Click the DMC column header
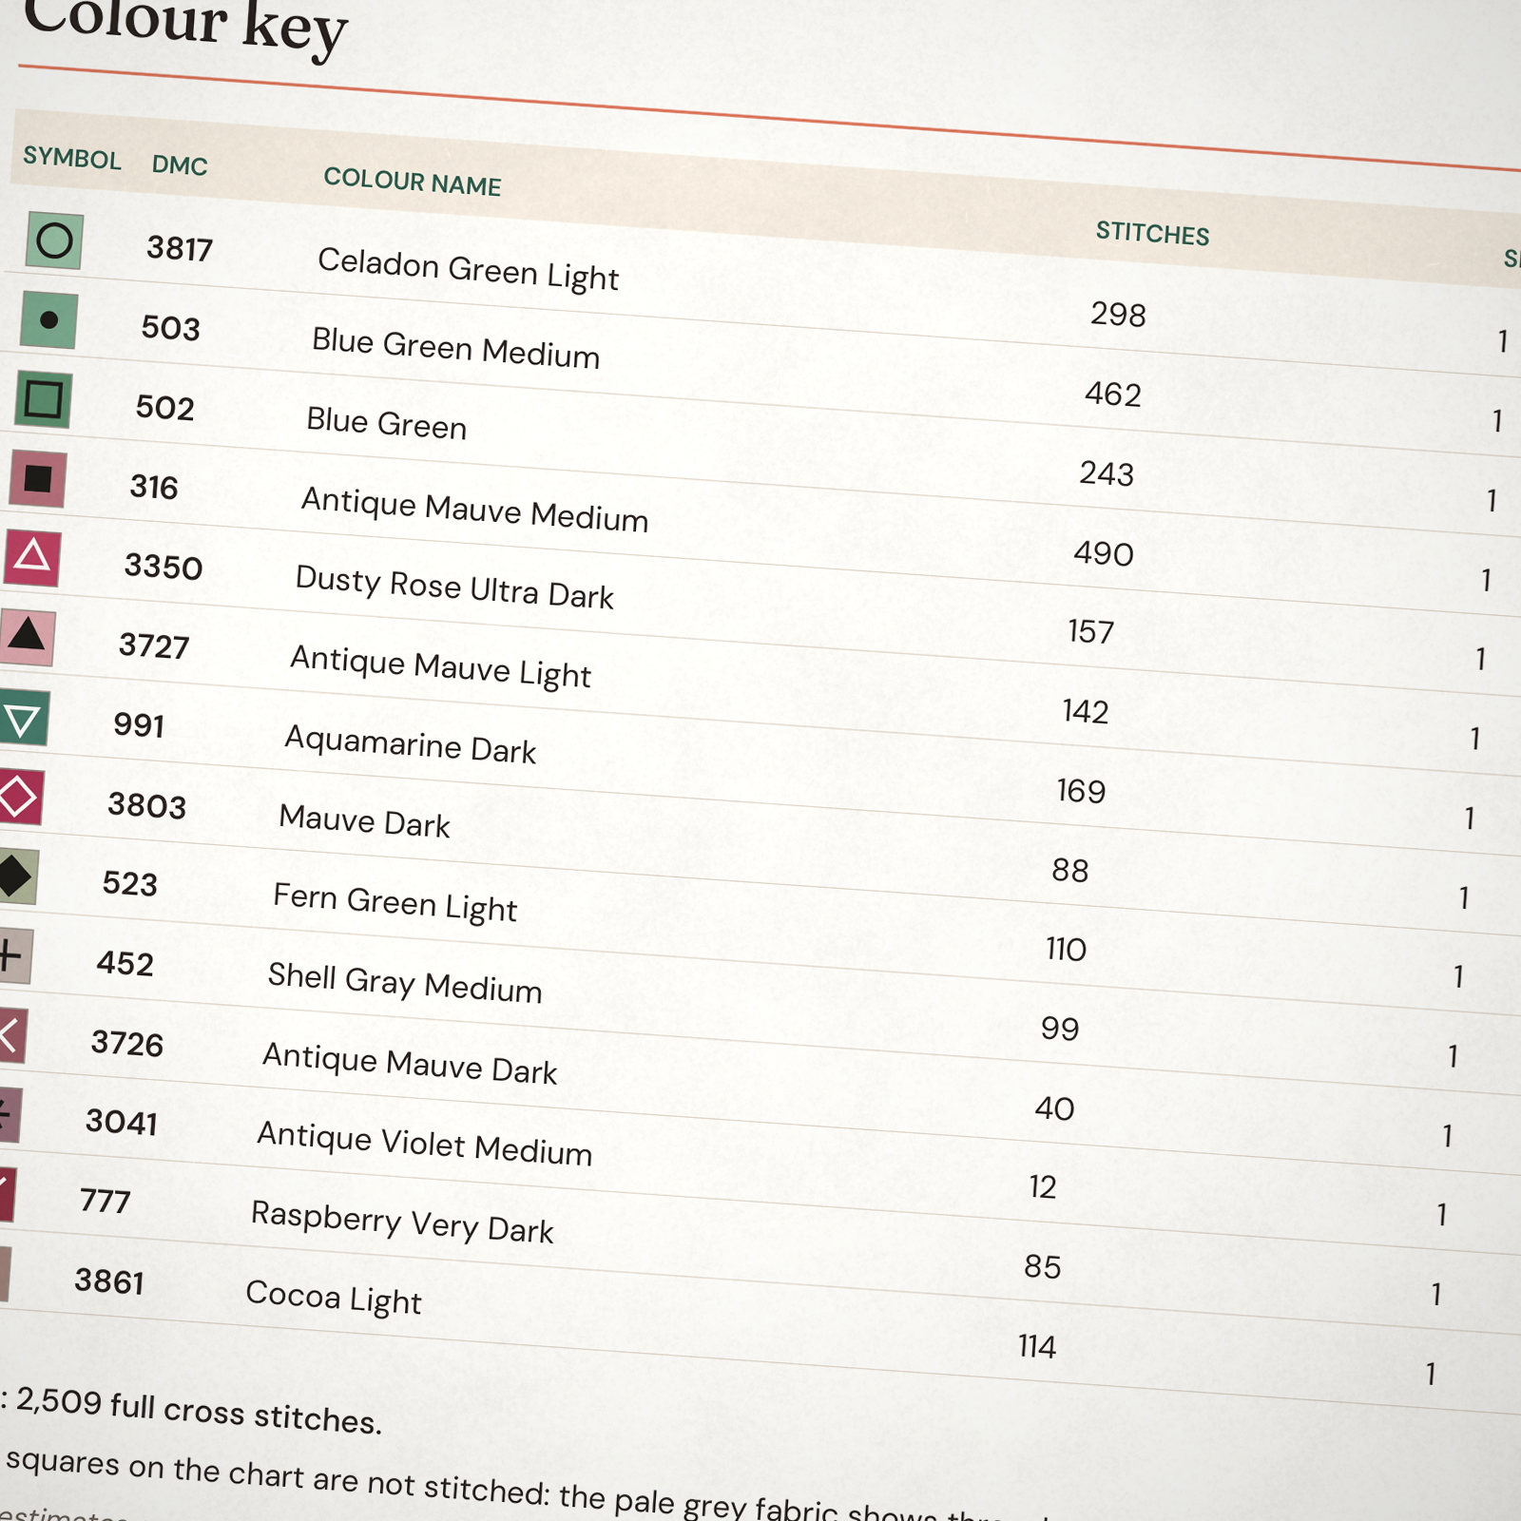The image size is (1521, 1521). [180, 164]
